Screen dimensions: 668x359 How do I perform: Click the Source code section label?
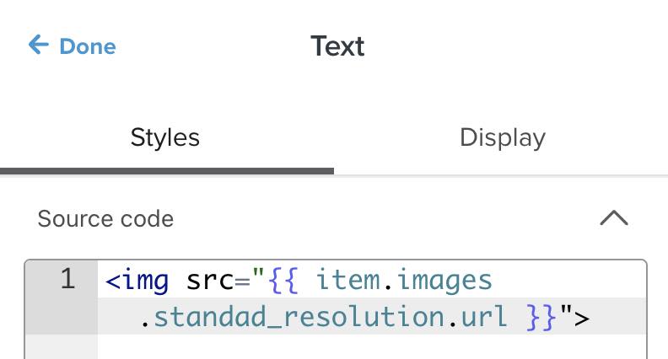105,219
